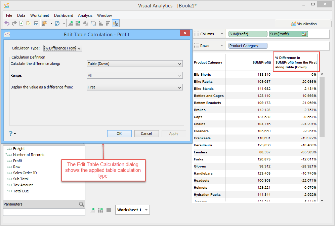Click the table calculation icon on the SUM(Profit) pill

coord(304,34)
